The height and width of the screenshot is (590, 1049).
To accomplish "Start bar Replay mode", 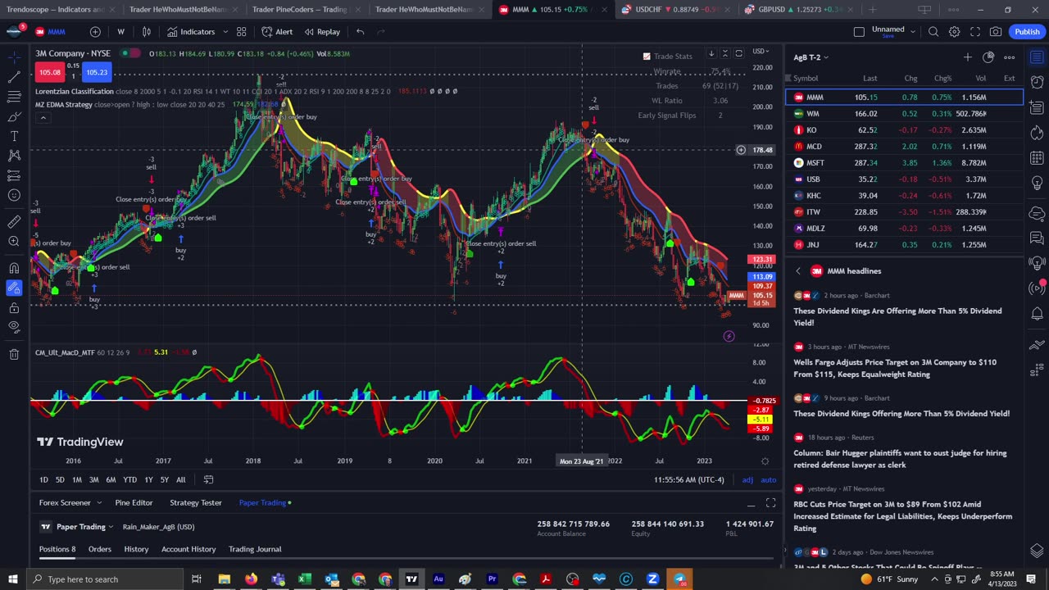I will coord(322,32).
